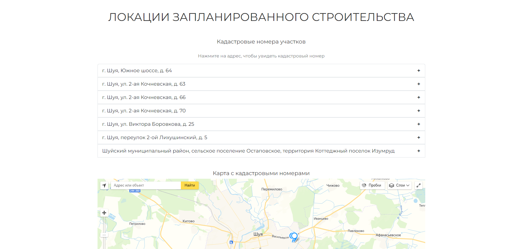The image size is (525, 249).
Task: Click the Чижово label on the map
Action: [x=333, y=185]
